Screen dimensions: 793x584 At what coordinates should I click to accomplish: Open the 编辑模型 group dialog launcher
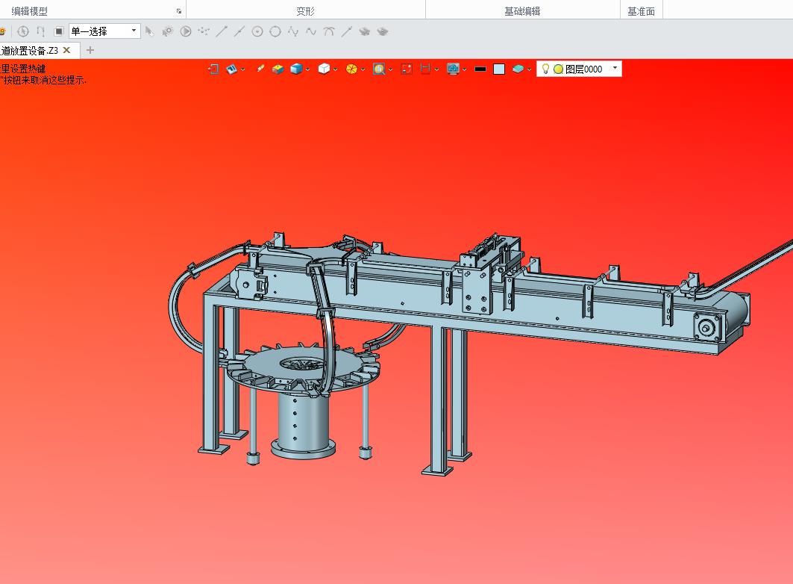[x=178, y=11]
